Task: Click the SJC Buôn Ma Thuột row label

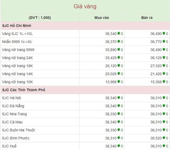Action: click(x=18, y=130)
